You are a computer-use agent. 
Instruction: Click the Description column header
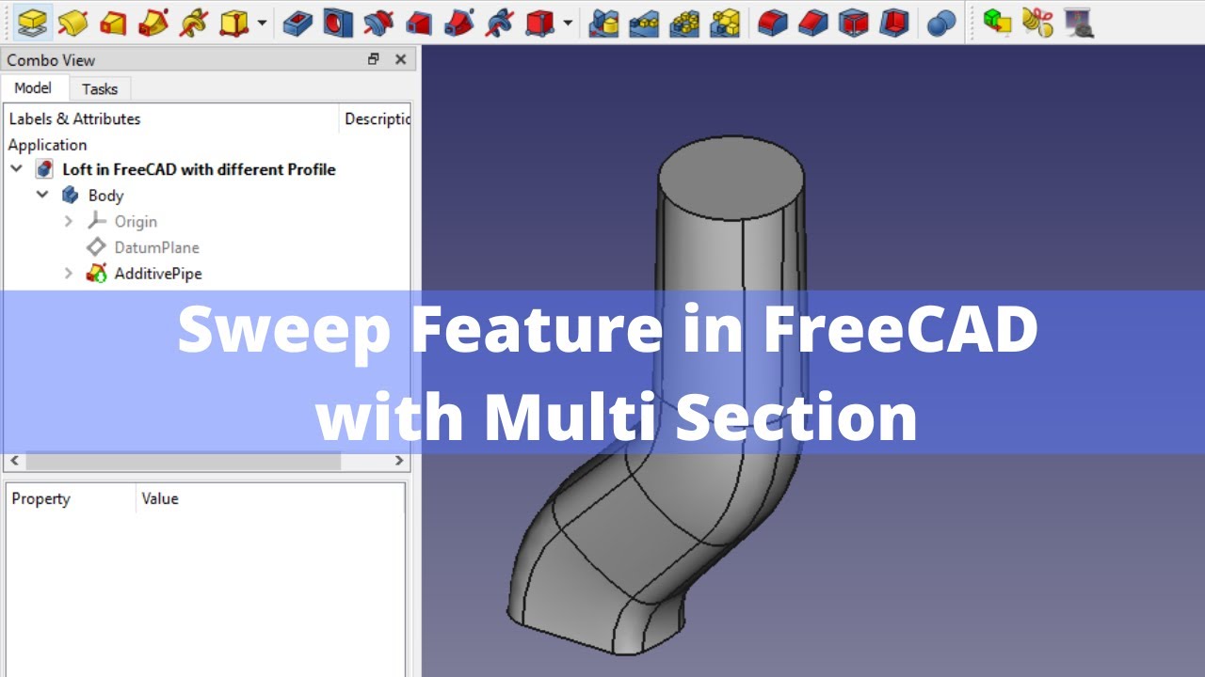[x=376, y=118]
